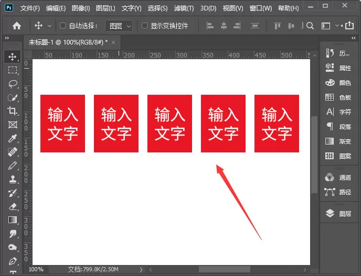
Task: Open status bar info arrow menu
Action: pyautogui.click(x=141, y=269)
